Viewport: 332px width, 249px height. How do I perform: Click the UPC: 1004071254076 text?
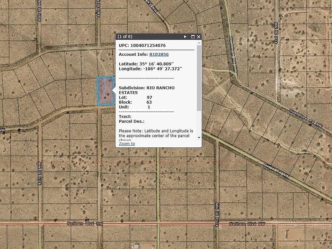[142, 45]
